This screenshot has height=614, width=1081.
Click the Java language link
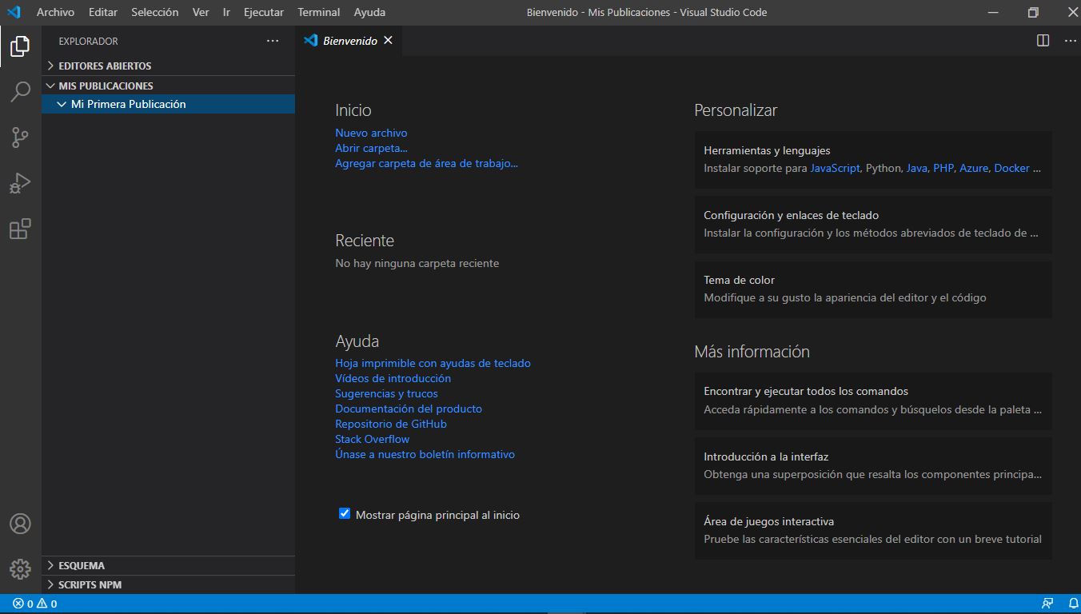pos(917,168)
